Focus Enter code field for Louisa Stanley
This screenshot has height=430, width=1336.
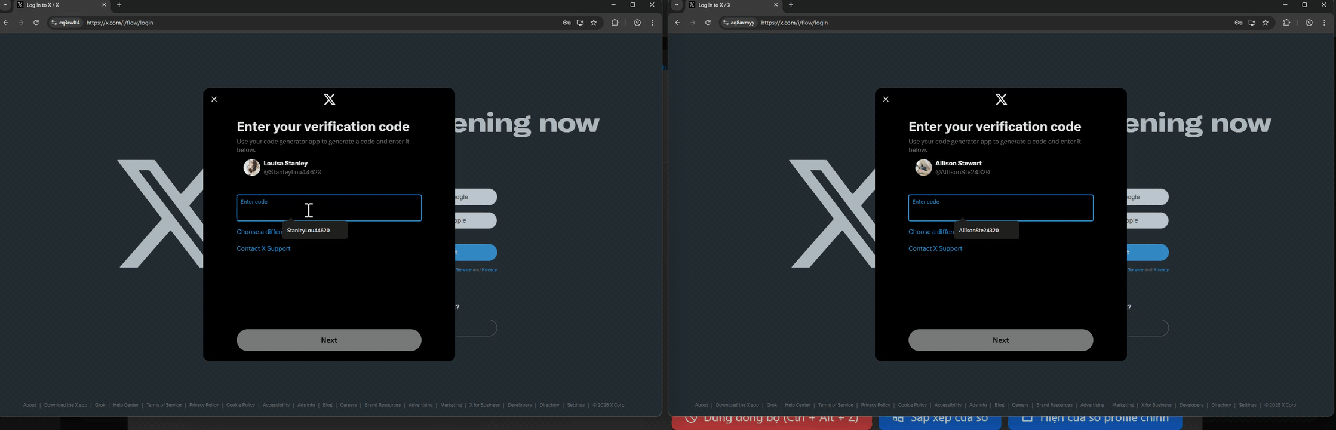pos(329,208)
